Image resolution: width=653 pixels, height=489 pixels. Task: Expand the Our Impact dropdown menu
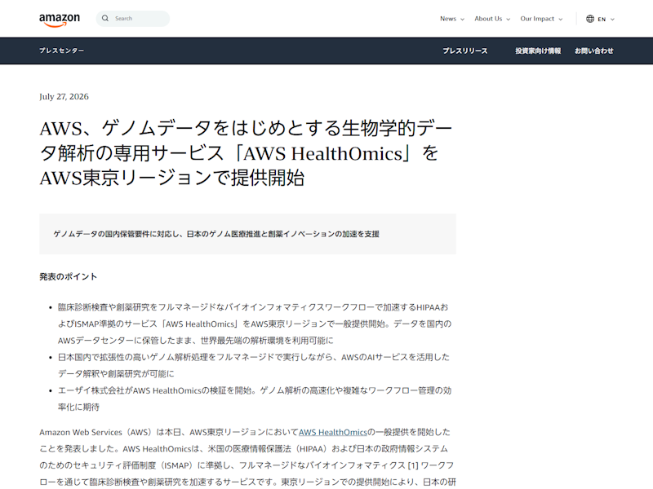(x=541, y=19)
